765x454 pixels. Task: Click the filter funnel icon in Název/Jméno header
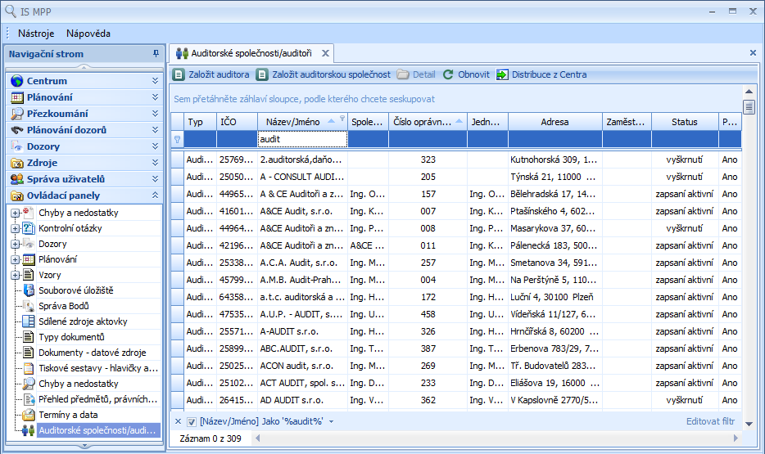tap(342, 118)
